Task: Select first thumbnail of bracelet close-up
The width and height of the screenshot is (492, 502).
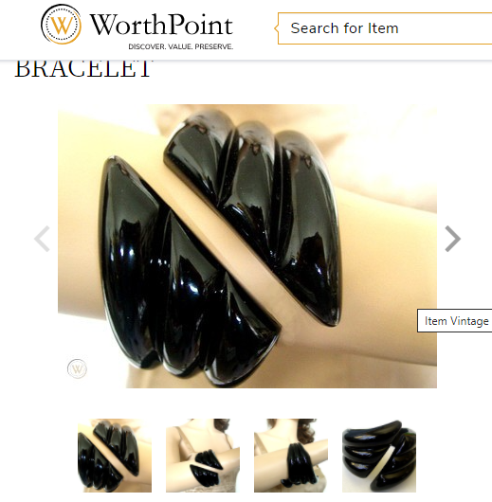Action: pyautogui.click(x=115, y=456)
